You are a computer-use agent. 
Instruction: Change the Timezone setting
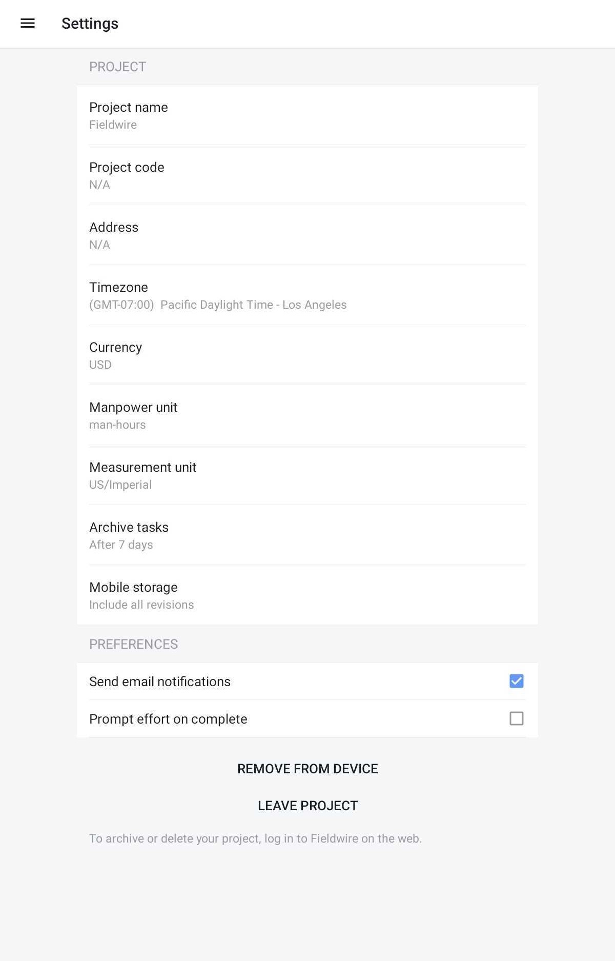[x=307, y=295]
